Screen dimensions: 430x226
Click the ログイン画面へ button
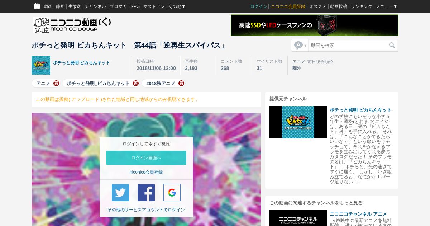(x=146, y=158)
